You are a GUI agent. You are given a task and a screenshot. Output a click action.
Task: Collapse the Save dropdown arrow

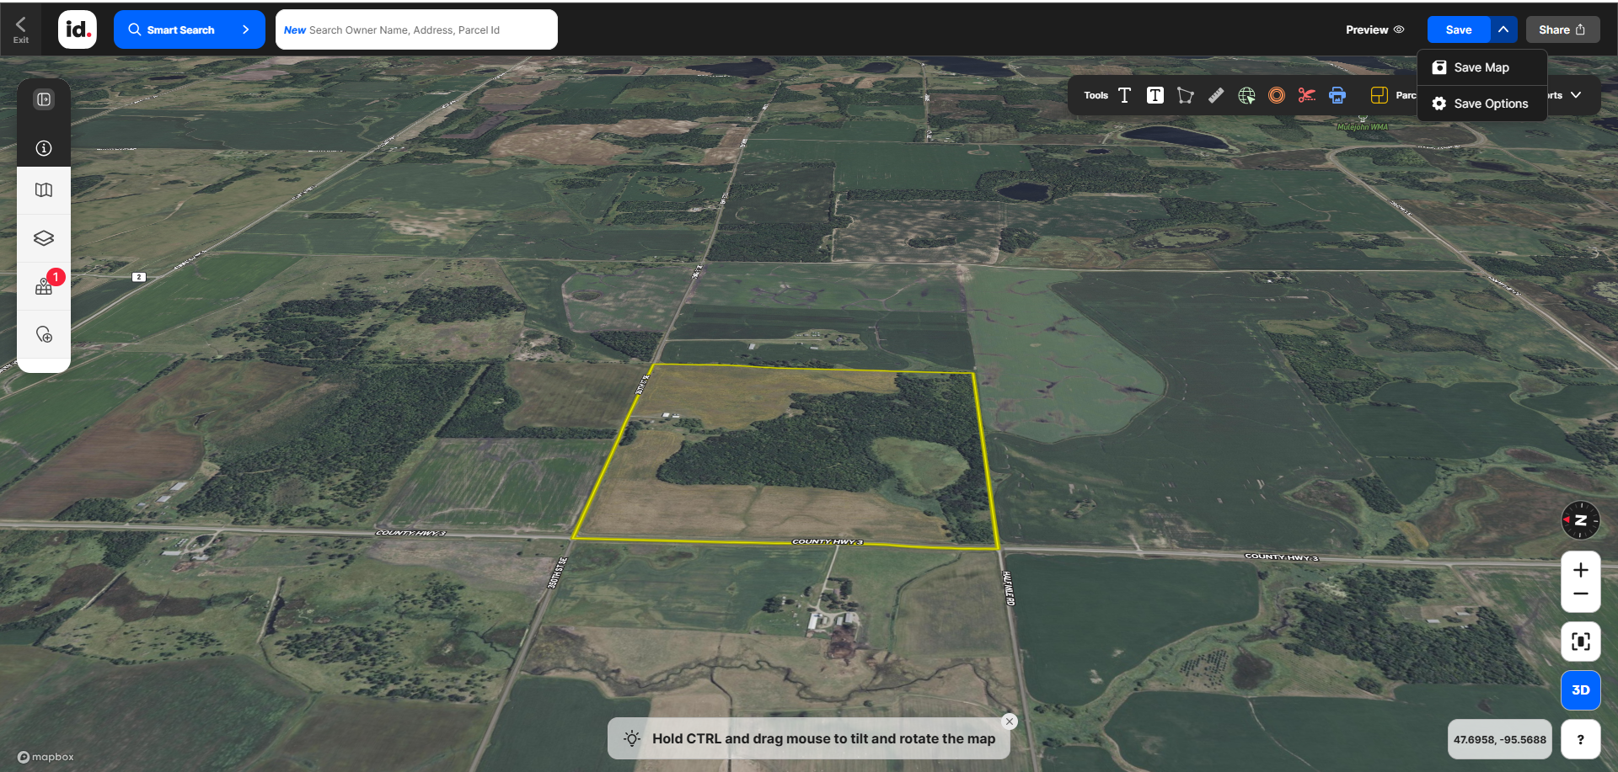coord(1503,29)
